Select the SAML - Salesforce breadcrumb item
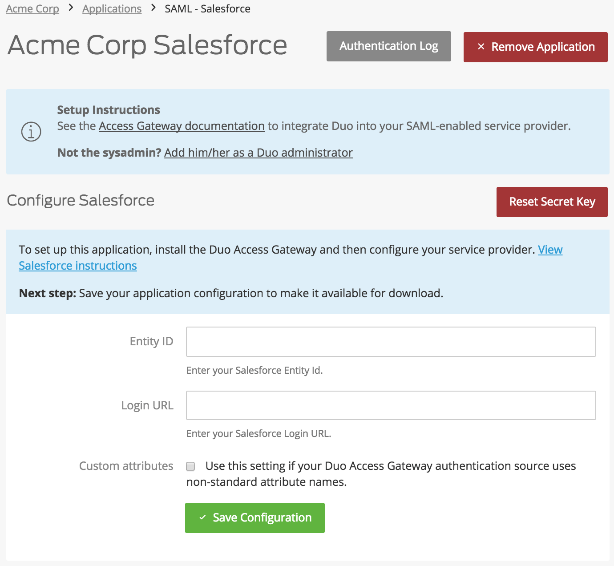 pos(207,8)
